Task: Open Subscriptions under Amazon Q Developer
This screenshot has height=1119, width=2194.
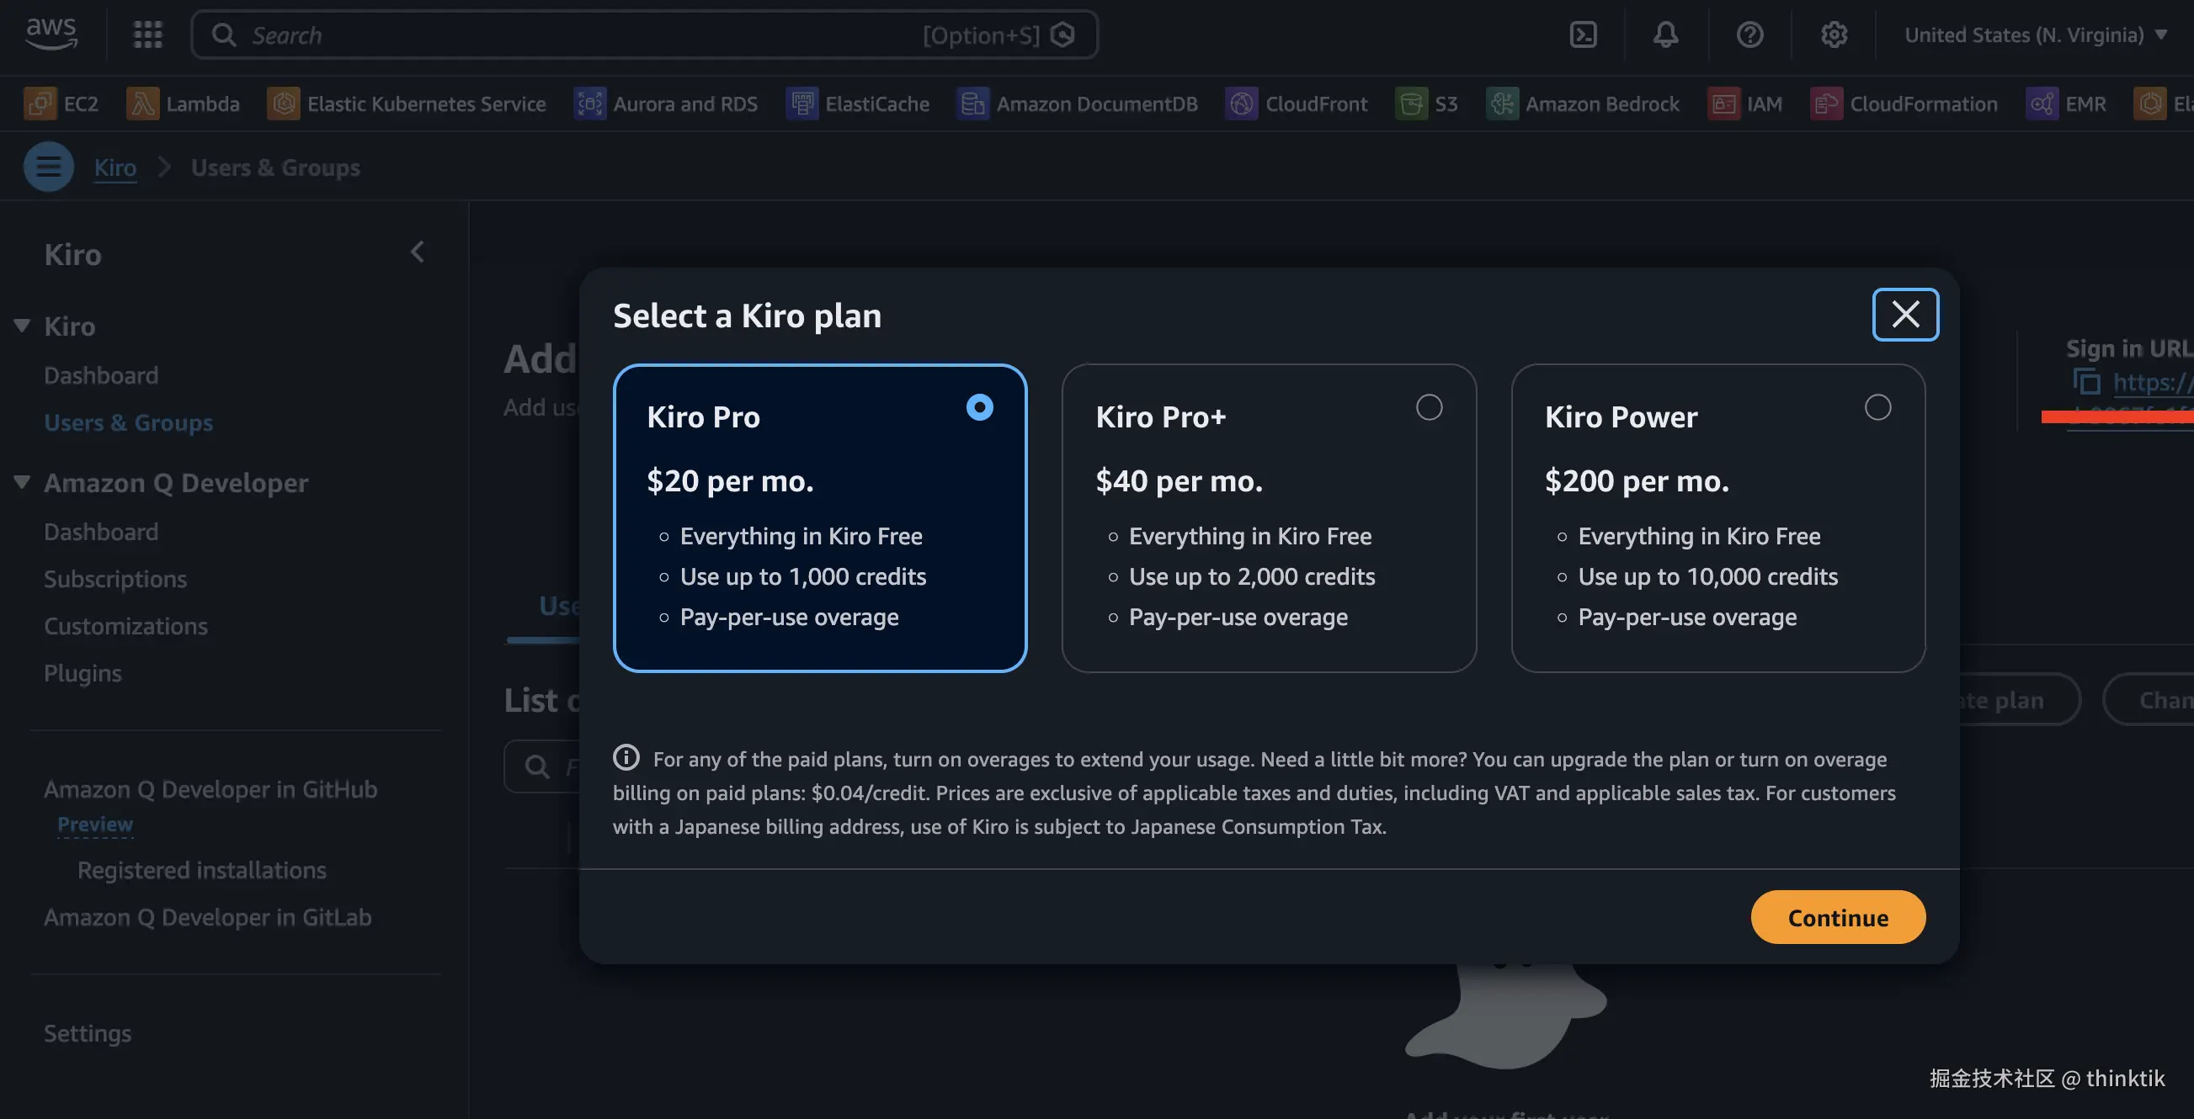Action: 115,579
